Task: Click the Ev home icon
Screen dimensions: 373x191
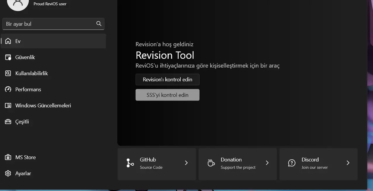Action: (x=8, y=41)
